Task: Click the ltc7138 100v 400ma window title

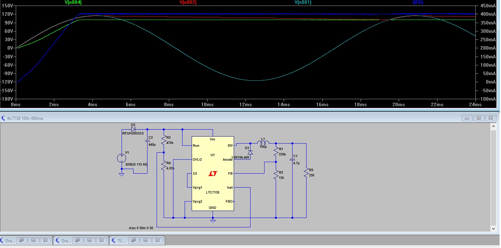Action: click(25, 118)
